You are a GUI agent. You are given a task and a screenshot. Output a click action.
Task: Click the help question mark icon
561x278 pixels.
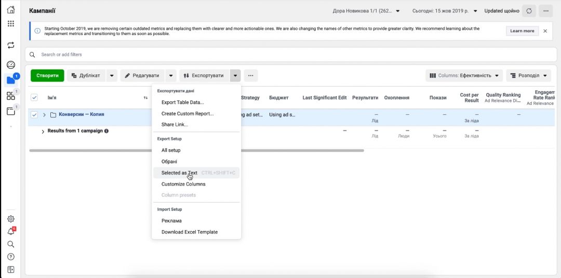[10, 257]
